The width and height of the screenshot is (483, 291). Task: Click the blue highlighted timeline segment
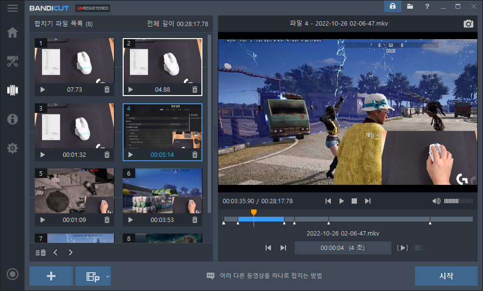click(x=261, y=219)
